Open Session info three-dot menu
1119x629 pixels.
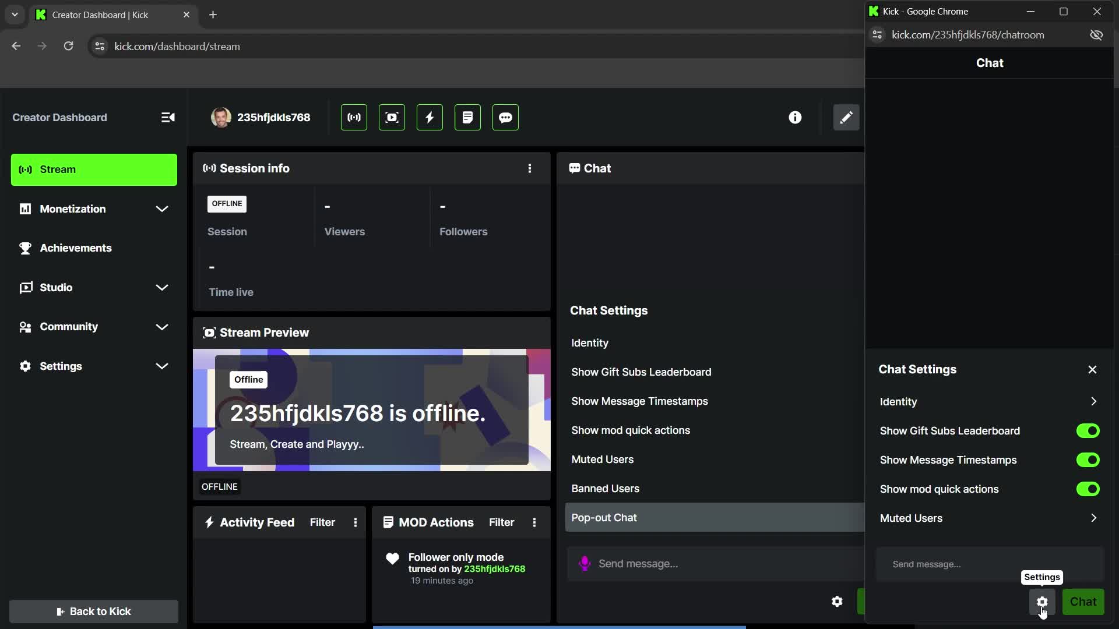[530, 168]
